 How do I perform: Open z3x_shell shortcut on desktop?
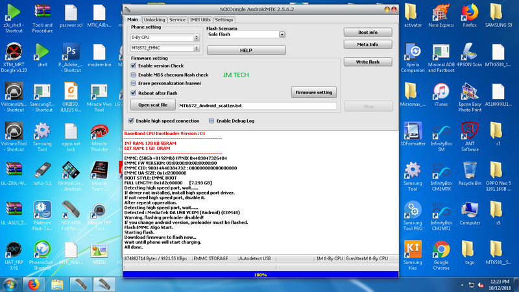tap(14, 19)
